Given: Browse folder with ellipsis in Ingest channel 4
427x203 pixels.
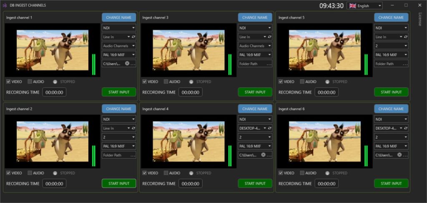Looking at the screenshot, I should pyautogui.click(x=269, y=155).
